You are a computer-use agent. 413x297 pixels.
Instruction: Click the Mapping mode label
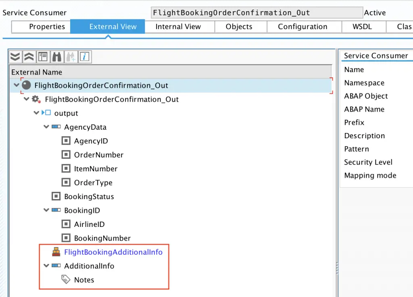(370, 175)
